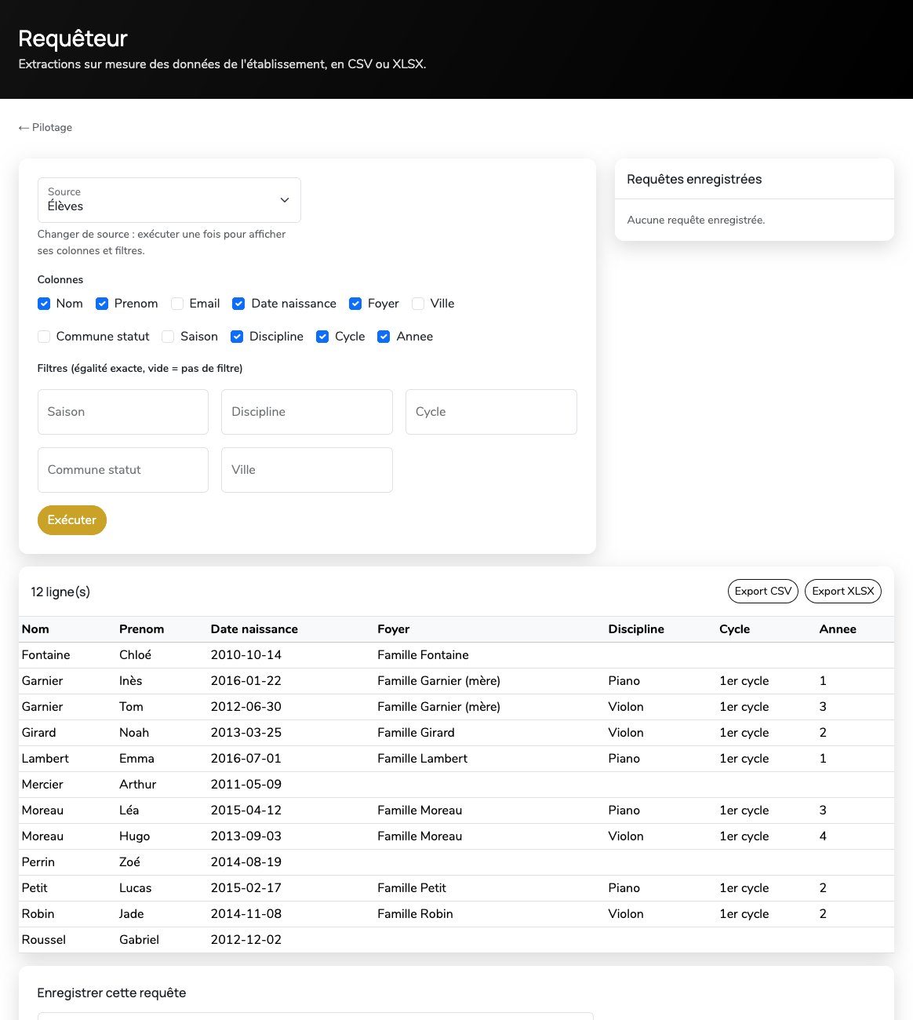
Task: Click the Date naissance column header
Action: (254, 629)
